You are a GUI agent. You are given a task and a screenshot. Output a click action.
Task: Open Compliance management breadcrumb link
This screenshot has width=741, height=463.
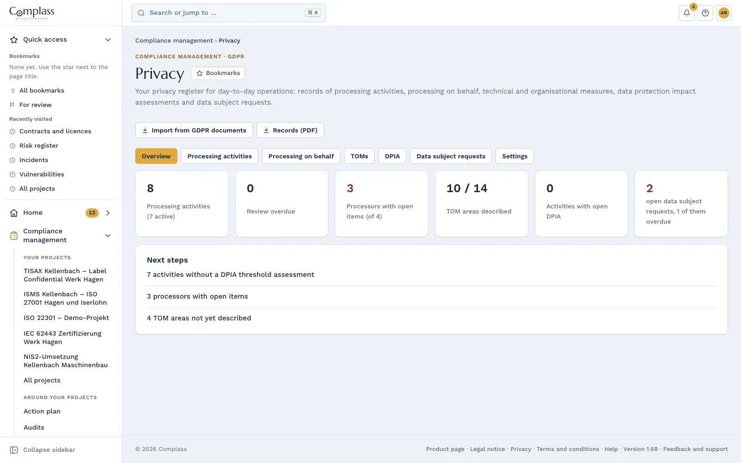[x=174, y=41]
